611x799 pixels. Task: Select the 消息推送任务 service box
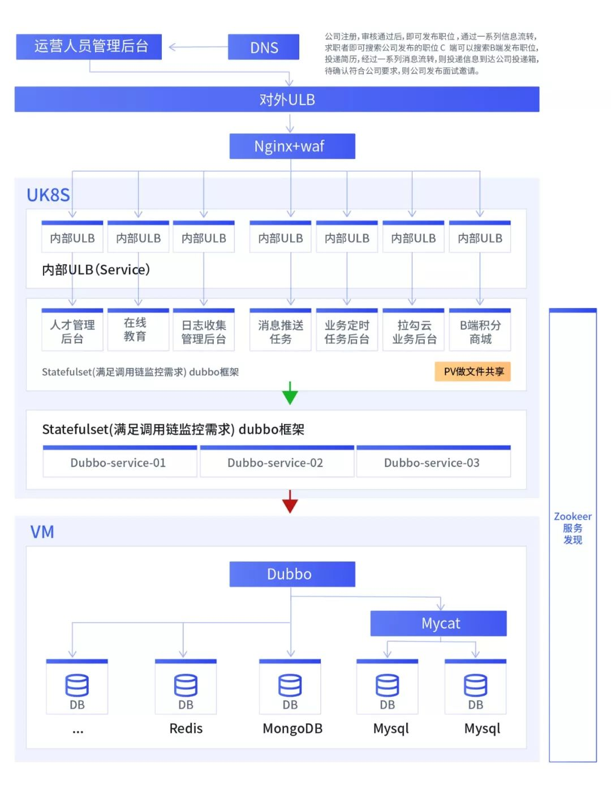point(281,330)
